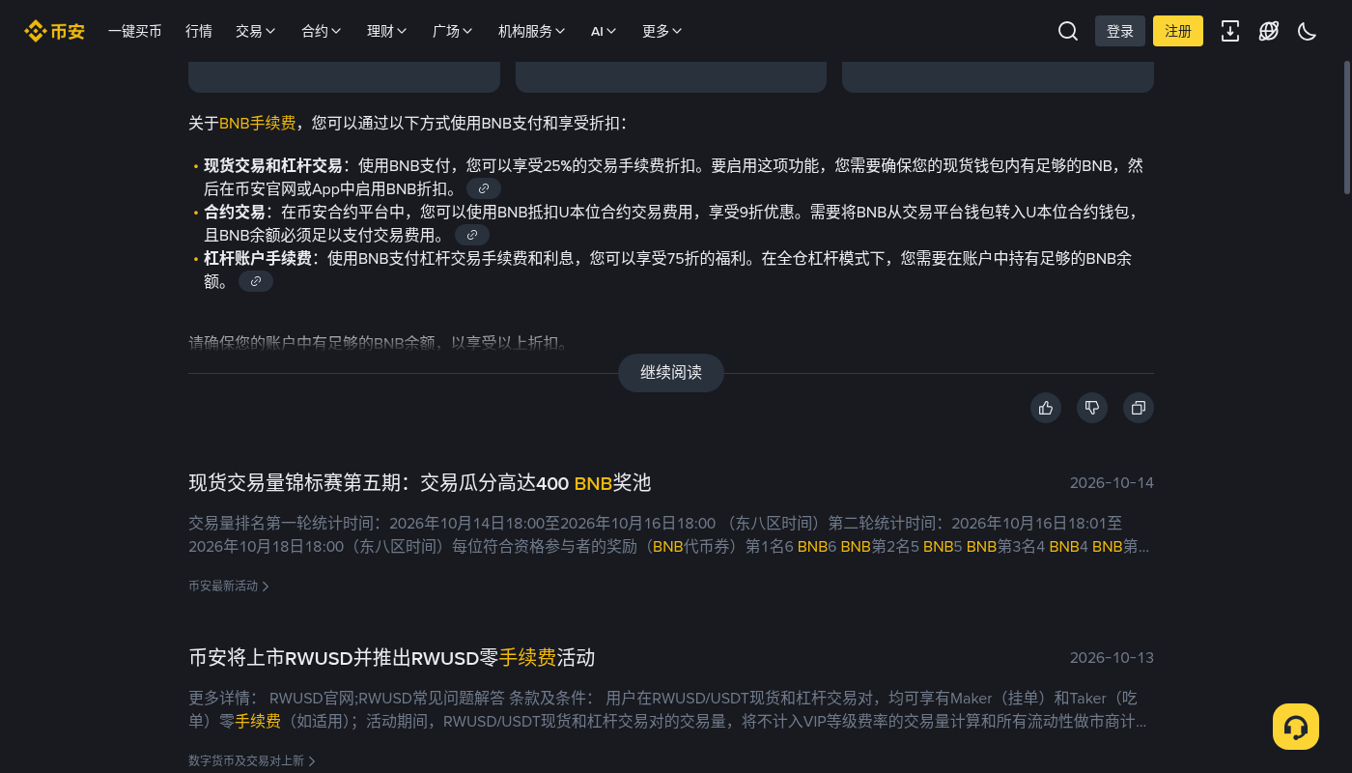This screenshot has width=1352, height=773.
Task: Expand the 合约 dropdown menu
Action: click(x=322, y=31)
